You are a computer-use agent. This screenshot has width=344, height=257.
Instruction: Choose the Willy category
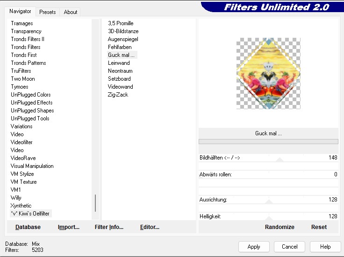tap(16, 198)
